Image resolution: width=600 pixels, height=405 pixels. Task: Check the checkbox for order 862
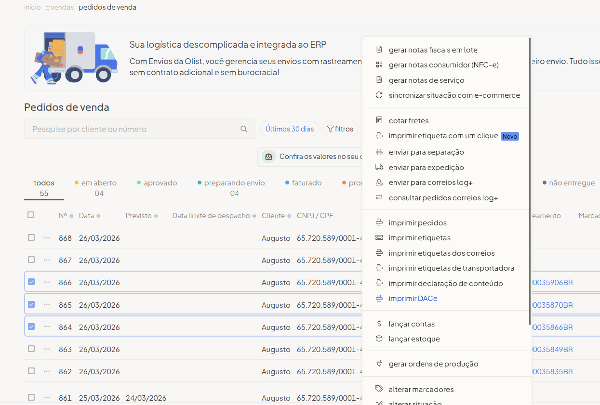tap(31, 371)
